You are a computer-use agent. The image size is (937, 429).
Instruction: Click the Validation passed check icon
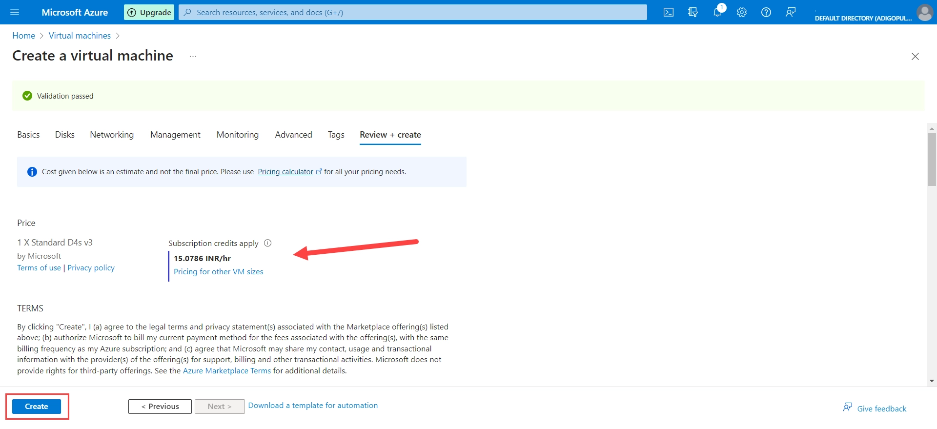pyautogui.click(x=27, y=96)
